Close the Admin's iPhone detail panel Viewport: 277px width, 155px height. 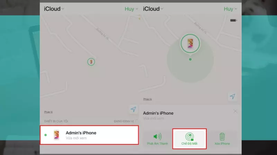tap(235, 111)
